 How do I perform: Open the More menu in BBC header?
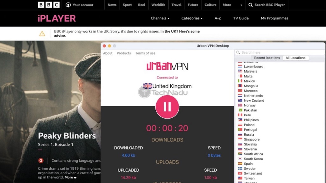(x=227, y=5)
